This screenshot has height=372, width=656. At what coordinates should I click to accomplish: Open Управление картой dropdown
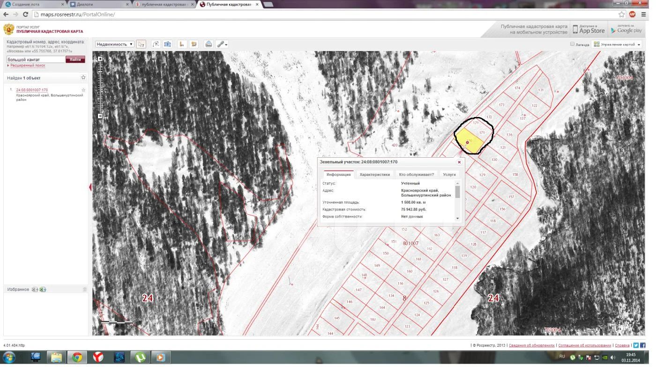point(617,44)
